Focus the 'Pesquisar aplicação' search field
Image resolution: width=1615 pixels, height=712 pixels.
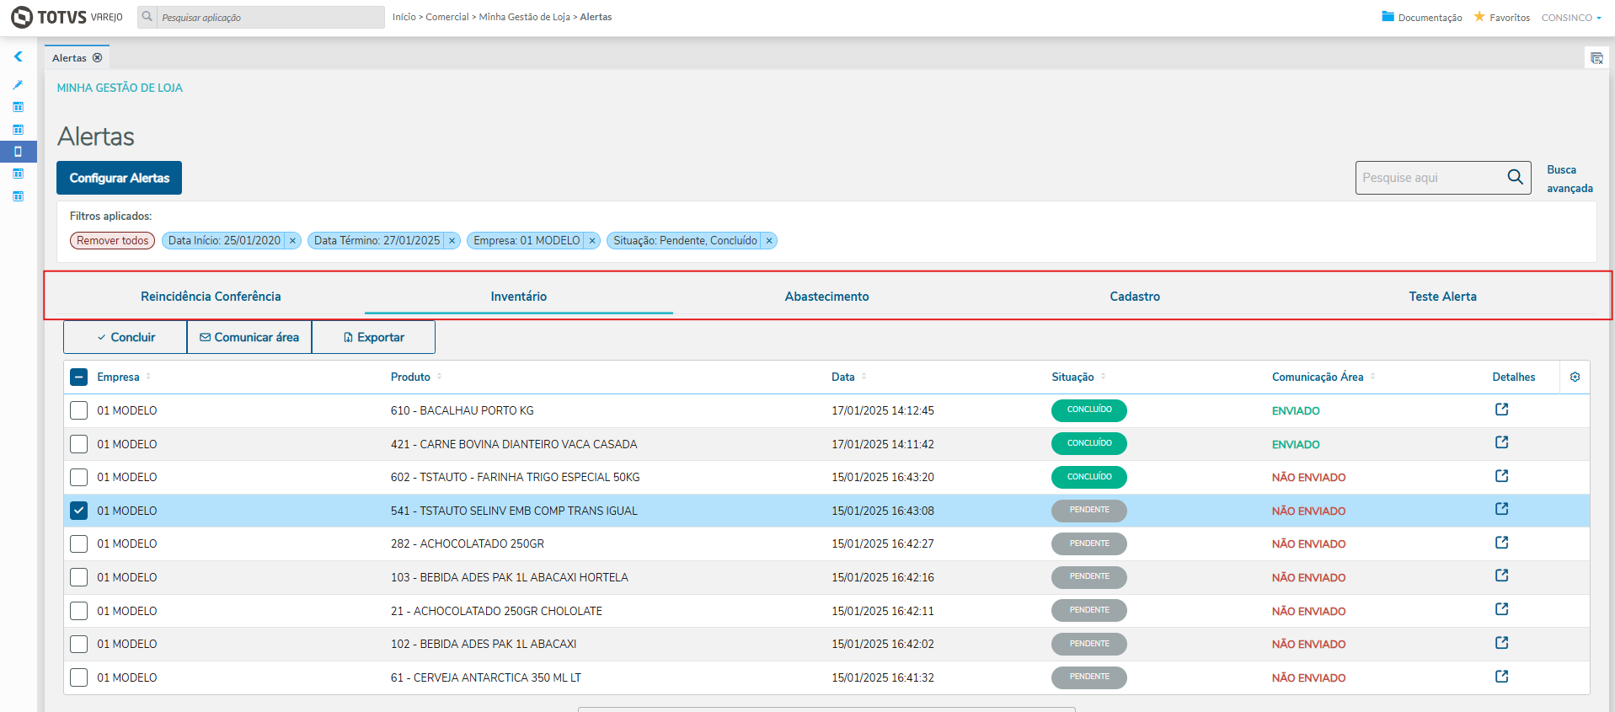click(x=270, y=17)
